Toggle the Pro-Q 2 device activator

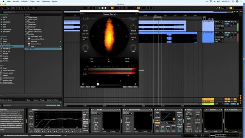pos(92,110)
